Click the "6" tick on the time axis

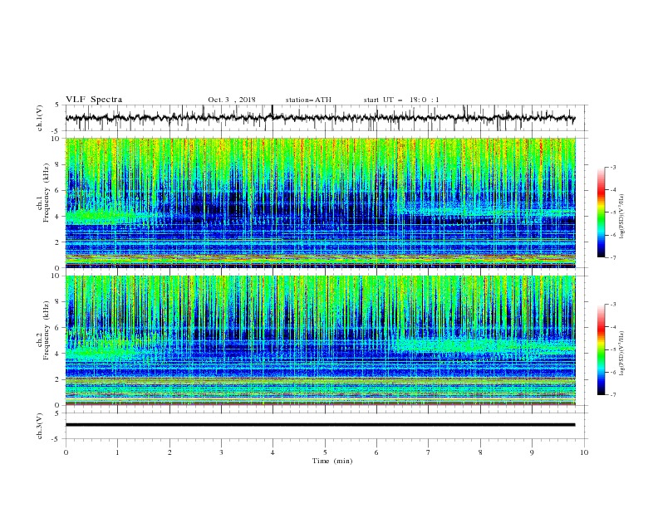(376, 452)
